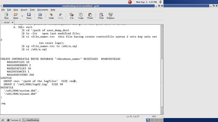This screenshot has height=122, width=218.
Task: Select /root/Desktop taskbar window button
Action: (x=31, y=120)
